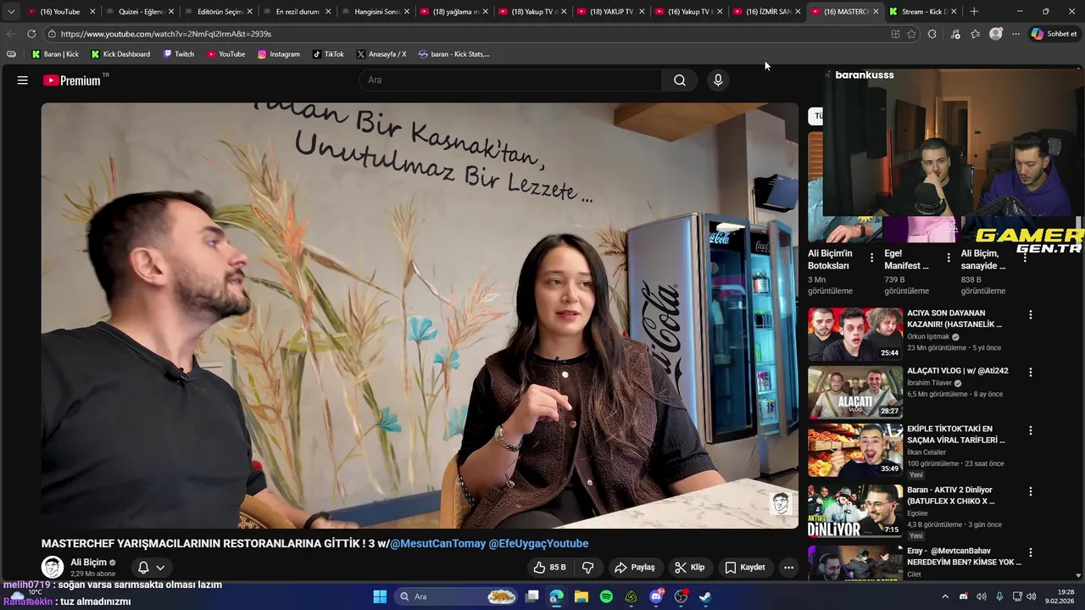Open Windows Start menu

380,596
